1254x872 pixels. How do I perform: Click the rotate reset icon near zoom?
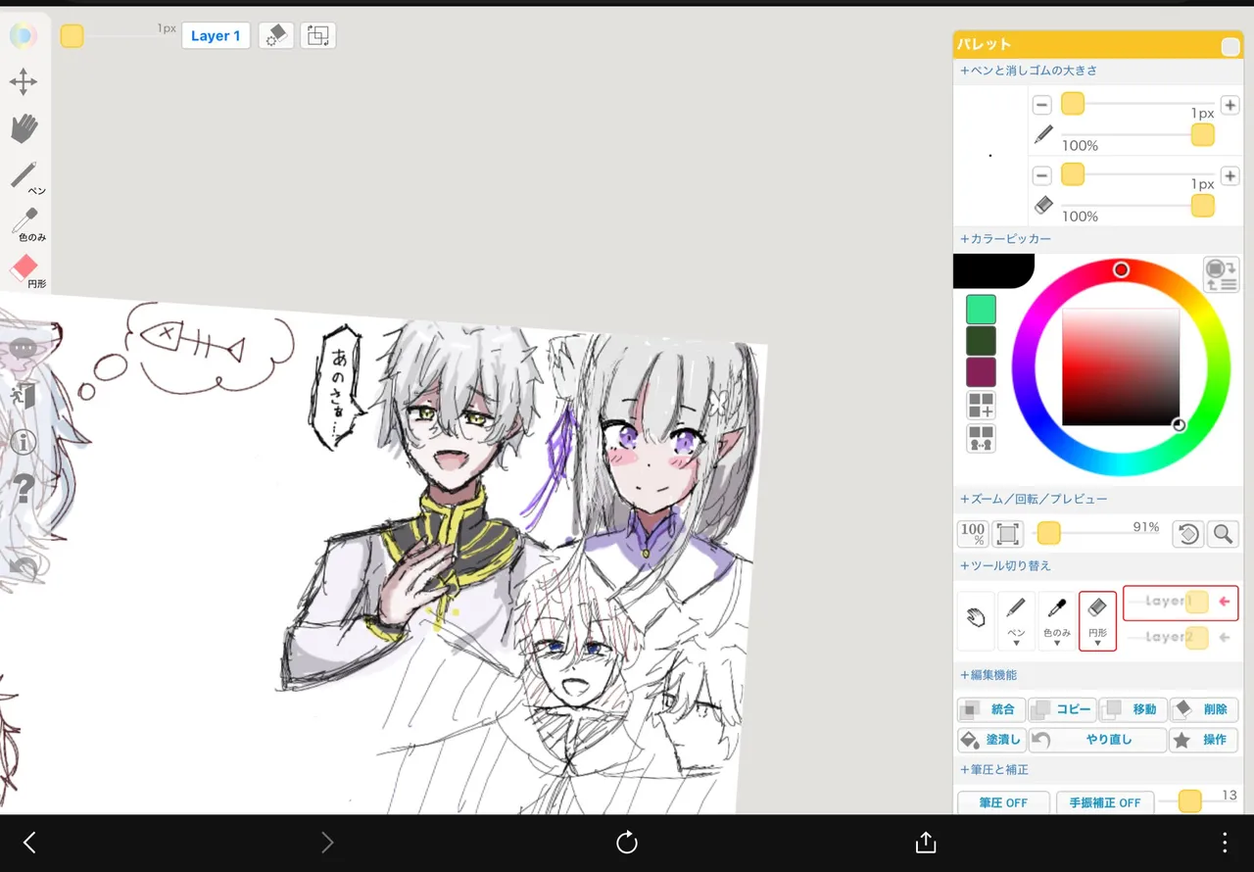coord(1187,534)
